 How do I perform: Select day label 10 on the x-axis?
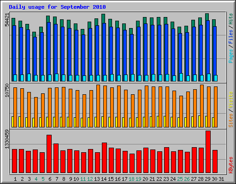click(x=76, y=179)
